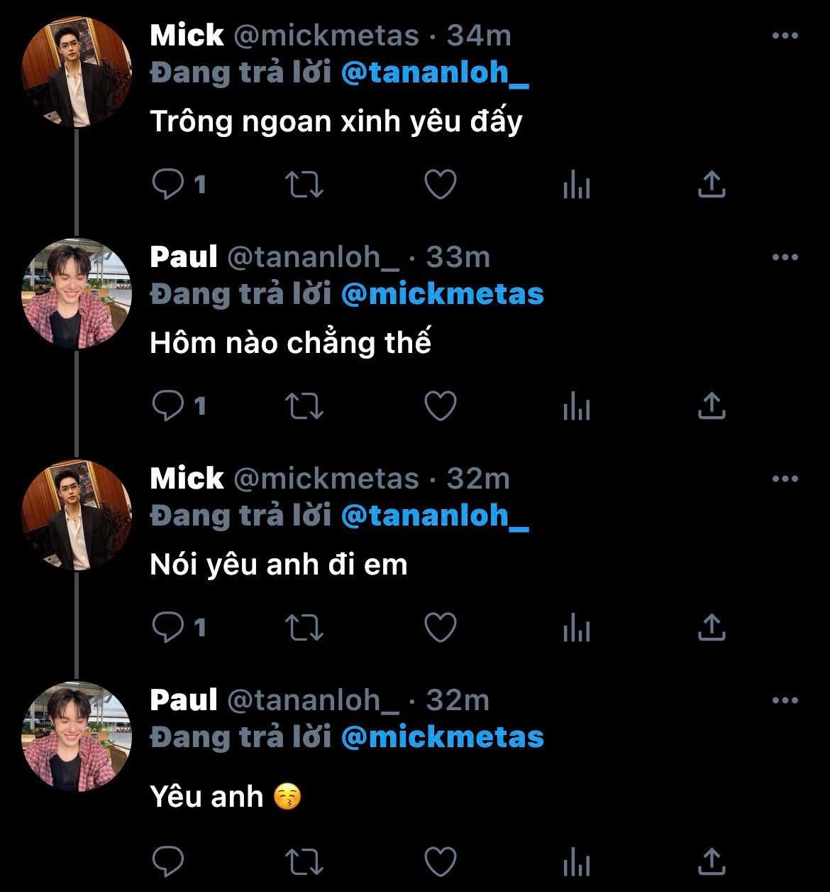Share Paul's "Hôm nào chẳng thế" tweet
830x892 pixels.
(x=711, y=406)
